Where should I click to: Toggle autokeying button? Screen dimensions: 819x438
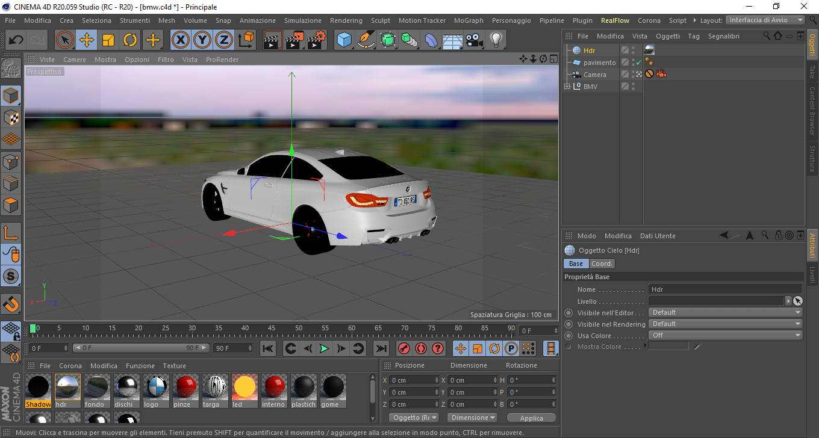(421, 348)
